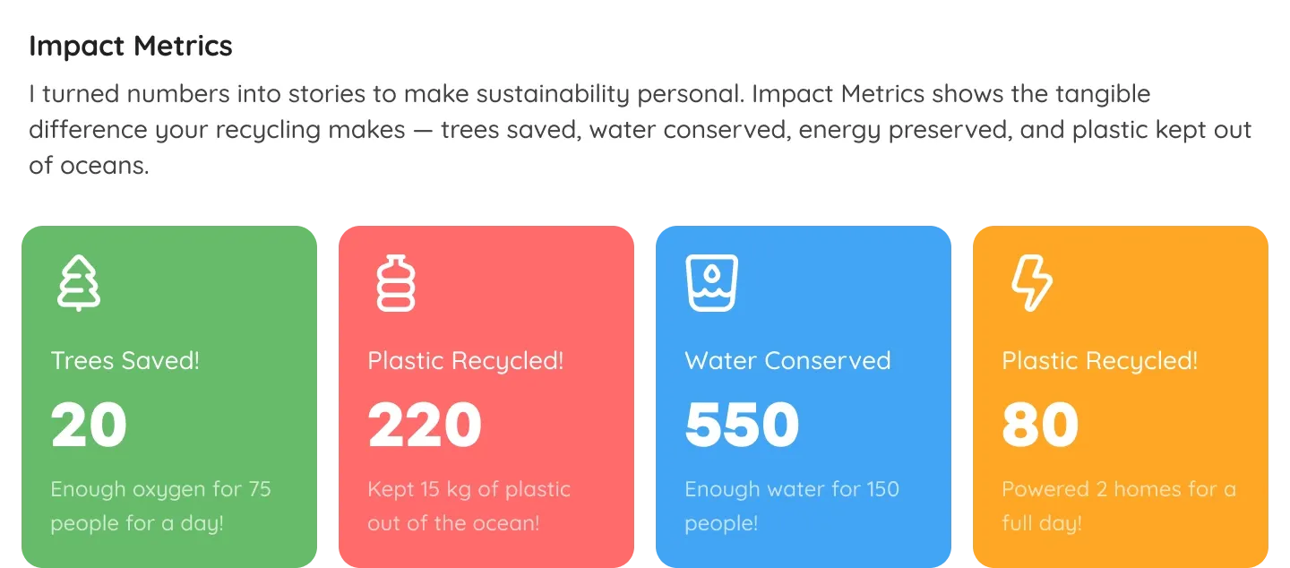Click the number 20 on the green card
This screenshot has width=1290, height=568.
pos(88,423)
